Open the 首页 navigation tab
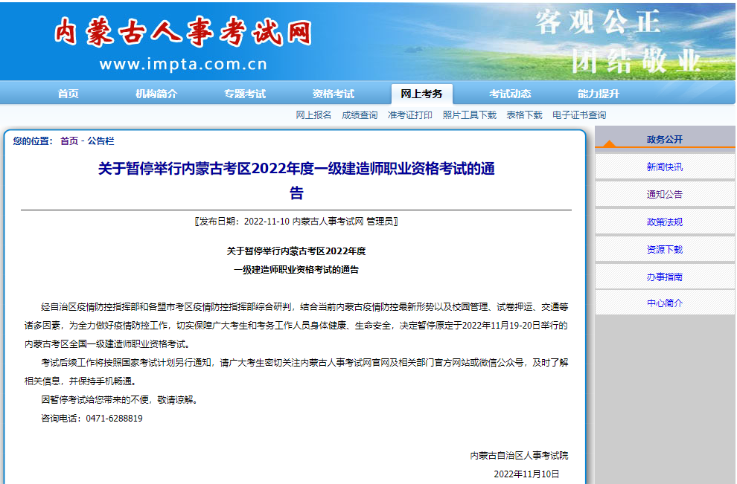This screenshot has width=737, height=484. tap(68, 94)
